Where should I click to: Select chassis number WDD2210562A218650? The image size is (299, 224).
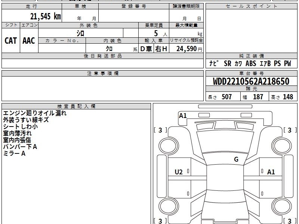[251, 81]
